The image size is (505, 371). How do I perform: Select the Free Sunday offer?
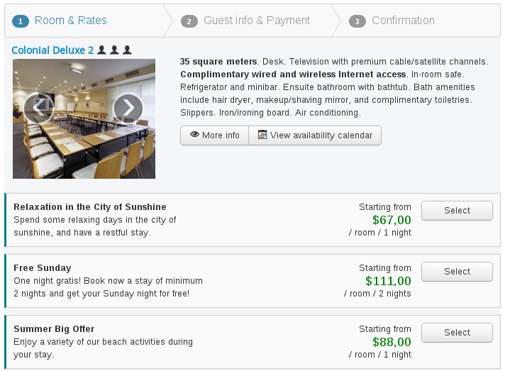[457, 272]
